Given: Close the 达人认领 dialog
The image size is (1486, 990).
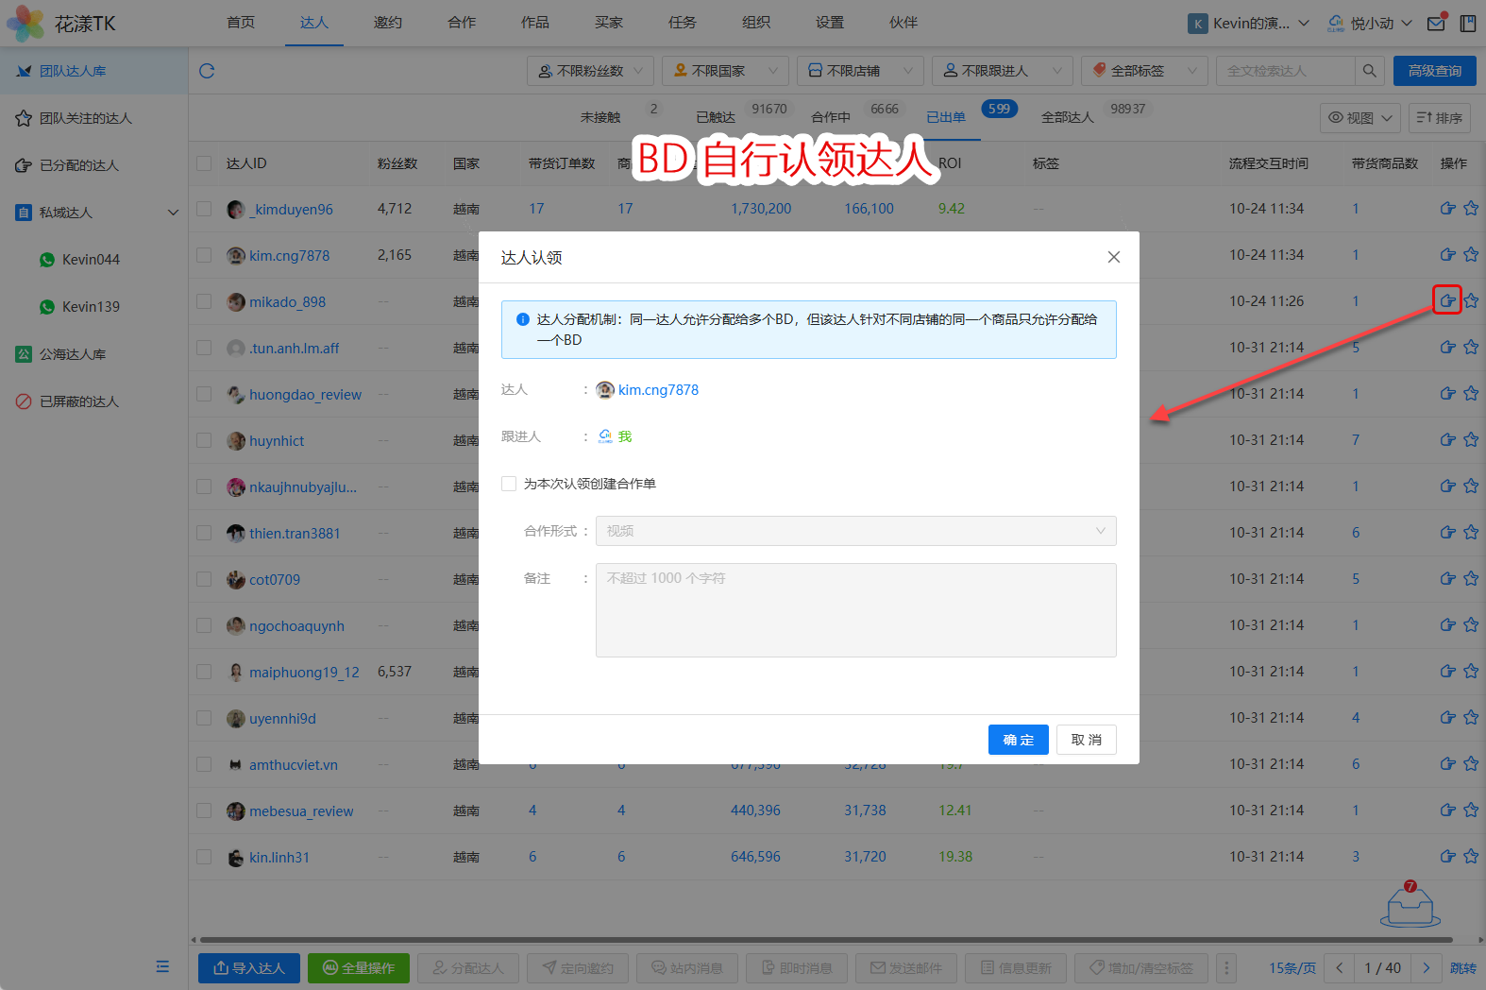Looking at the screenshot, I should pyautogui.click(x=1114, y=257).
